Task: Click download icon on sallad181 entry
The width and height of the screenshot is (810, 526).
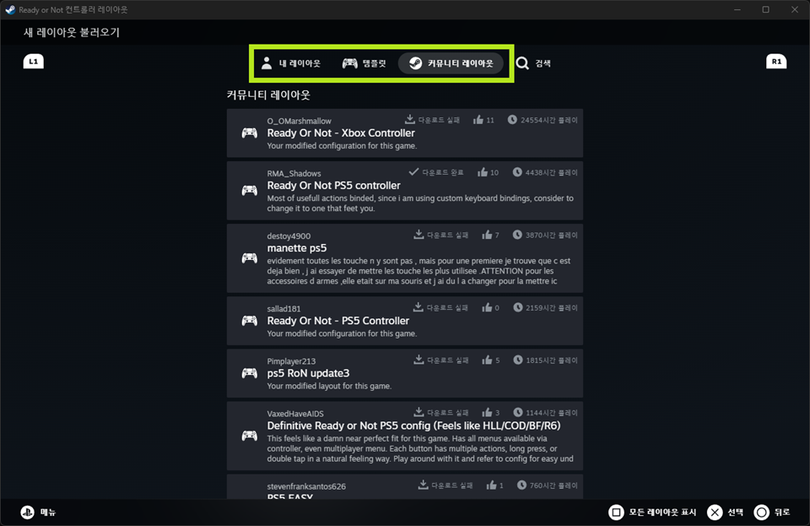Action: tap(418, 307)
